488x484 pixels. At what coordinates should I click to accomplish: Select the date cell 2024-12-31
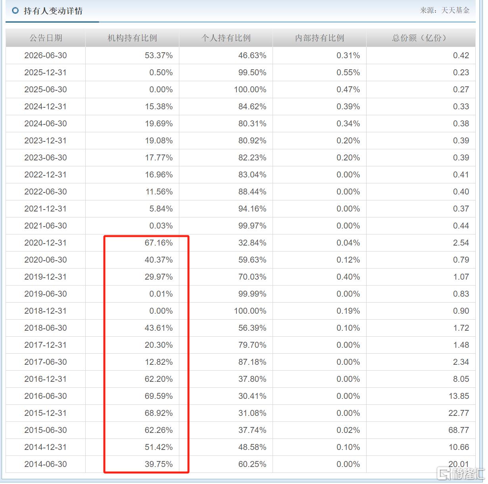pos(46,107)
